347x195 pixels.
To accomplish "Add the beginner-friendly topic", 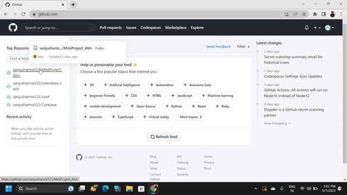I will [100, 95].
